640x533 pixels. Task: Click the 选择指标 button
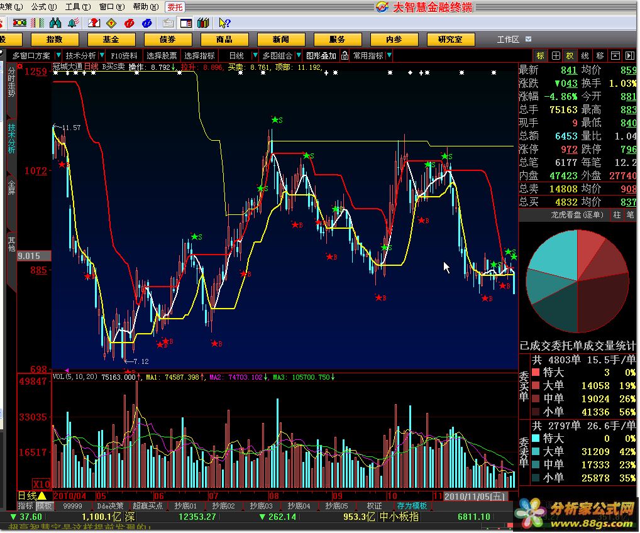[x=199, y=55]
